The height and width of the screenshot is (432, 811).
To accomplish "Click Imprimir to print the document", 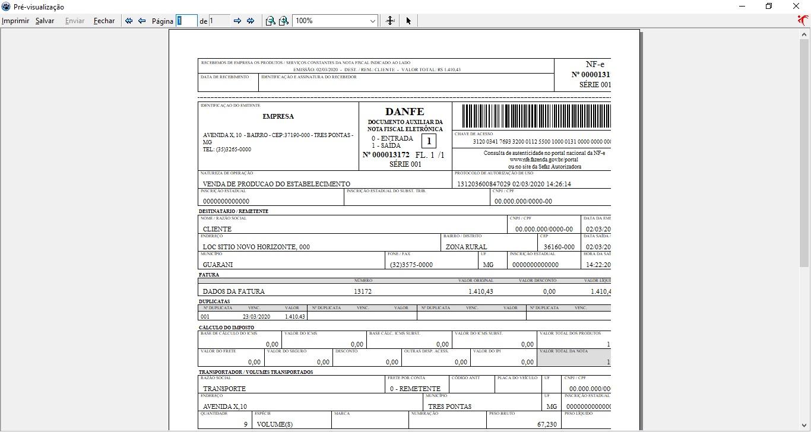I will click(15, 21).
